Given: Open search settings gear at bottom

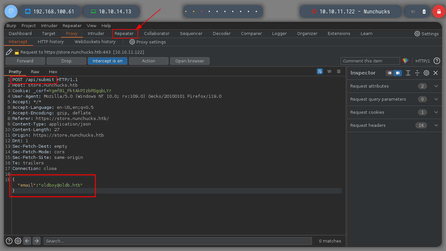Looking at the screenshot, I should pos(18,241).
